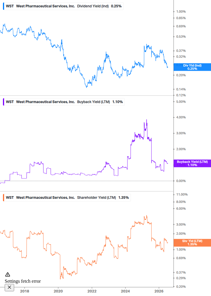Click the 2018 label on time axis
This screenshot has height=296, width=211.
click(24, 291)
